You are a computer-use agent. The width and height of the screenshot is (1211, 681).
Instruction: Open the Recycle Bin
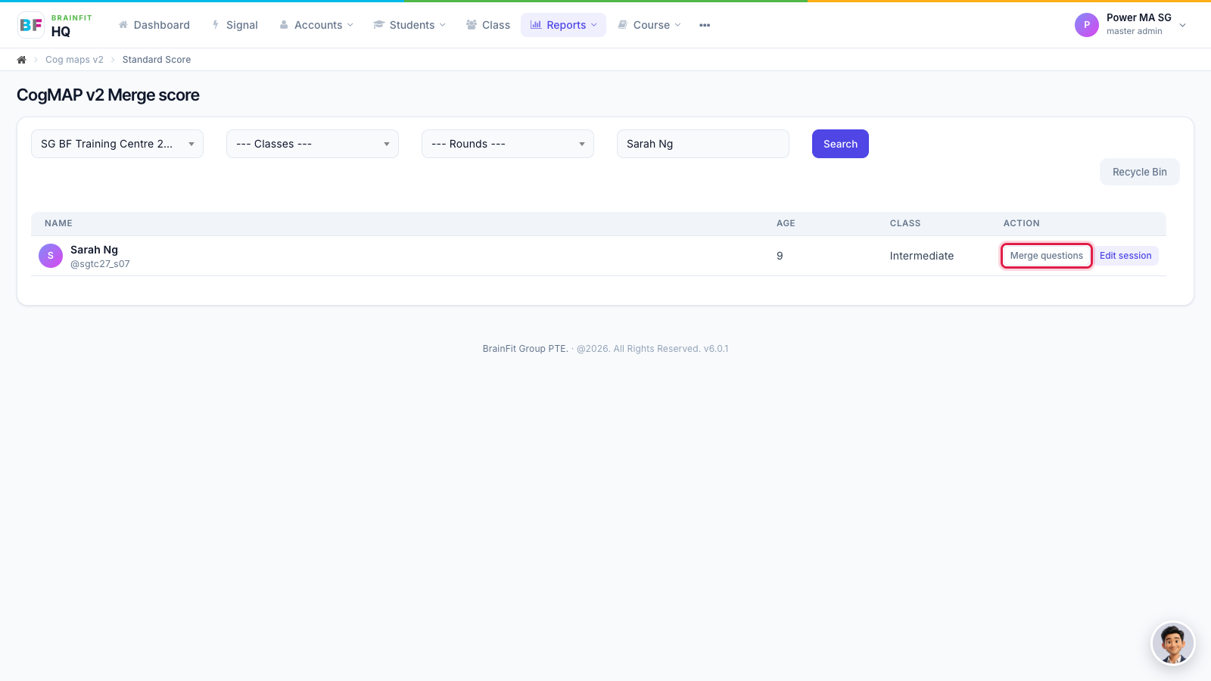[x=1139, y=172]
